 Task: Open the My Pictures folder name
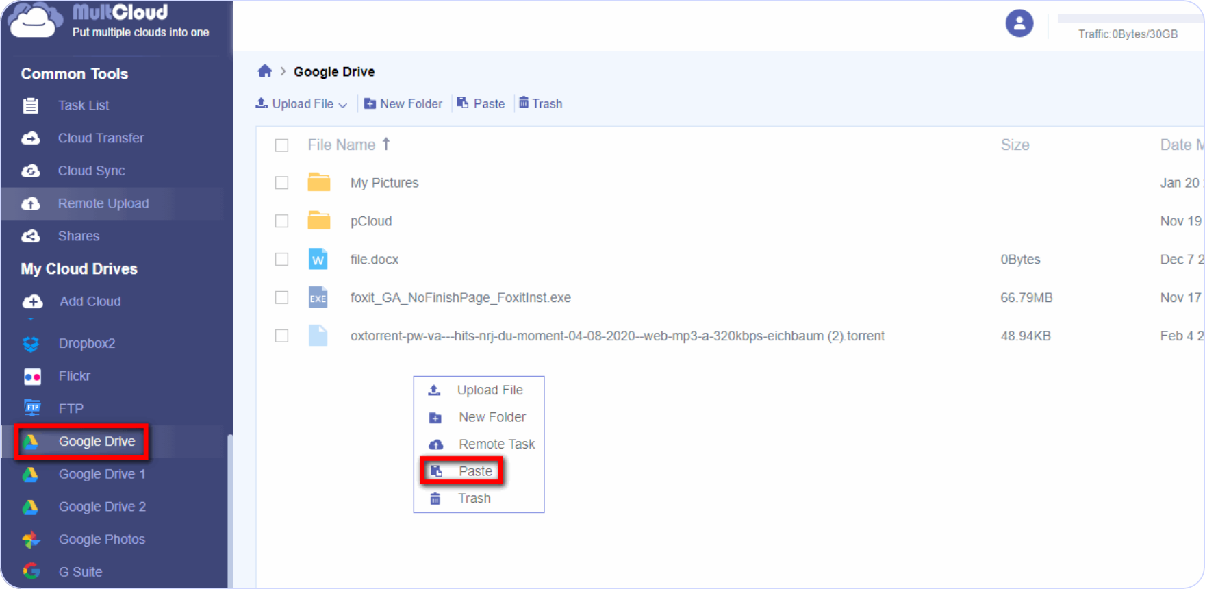[x=384, y=183]
